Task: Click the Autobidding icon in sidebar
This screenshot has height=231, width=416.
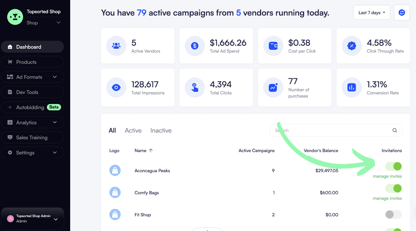Action: [10, 107]
